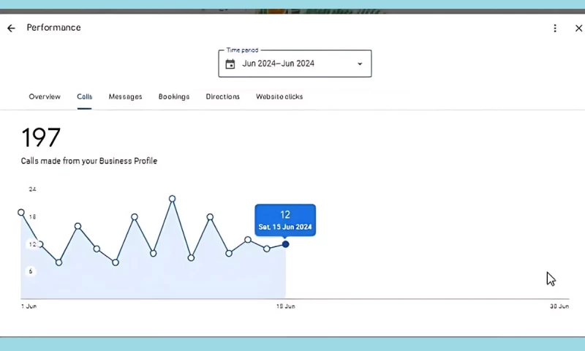
Task: Click the '1 Jun' x-axis label
Action: [29, 306]
